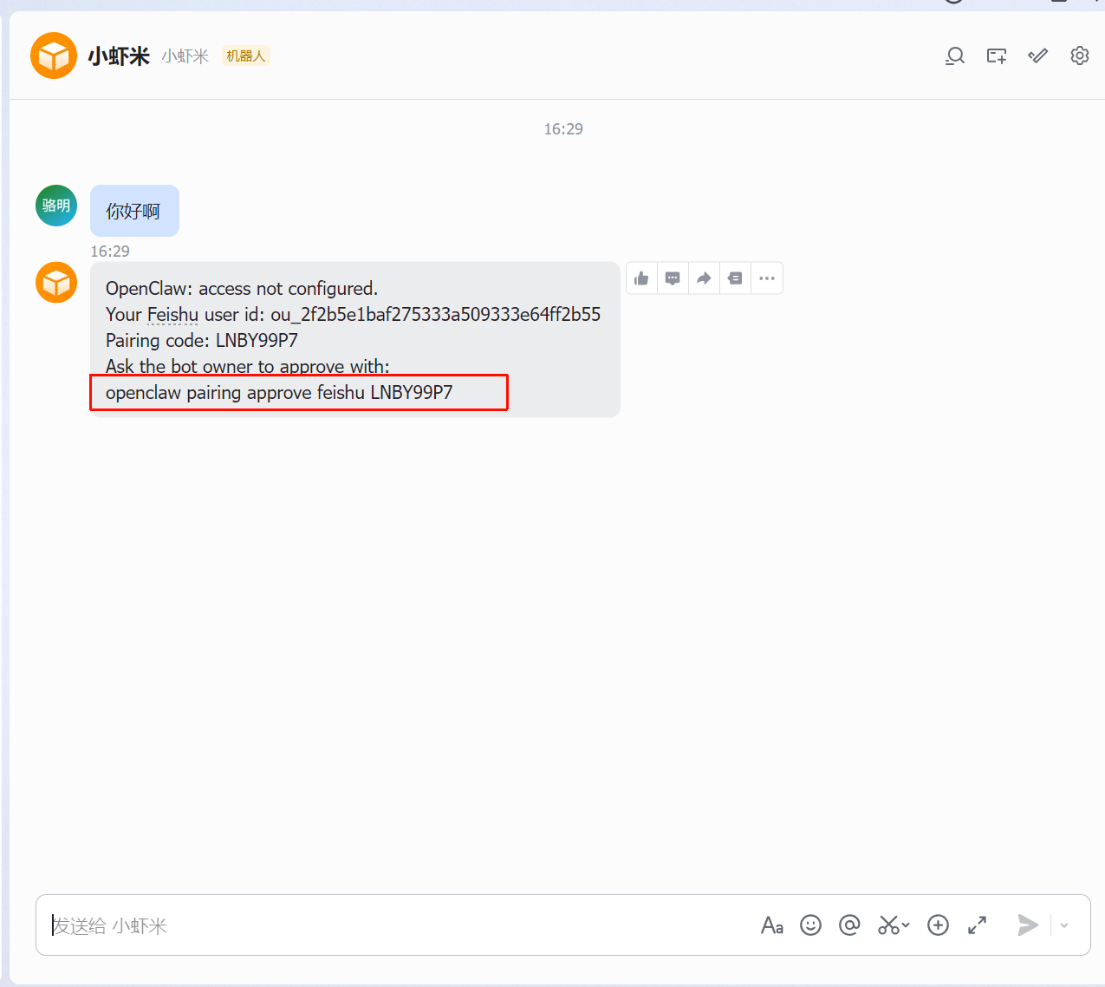Click the create group chat icon
The height and width of the screenshot is (987, 1105).
pos(996,56)
